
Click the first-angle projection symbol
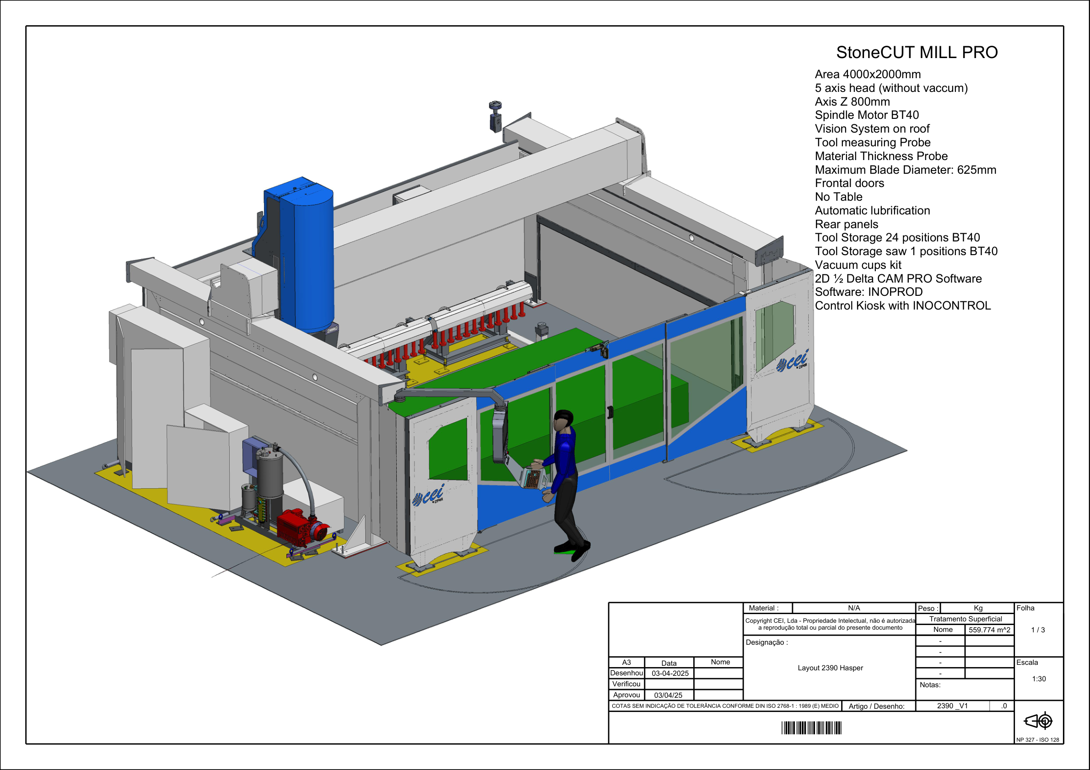point(1038,721)
